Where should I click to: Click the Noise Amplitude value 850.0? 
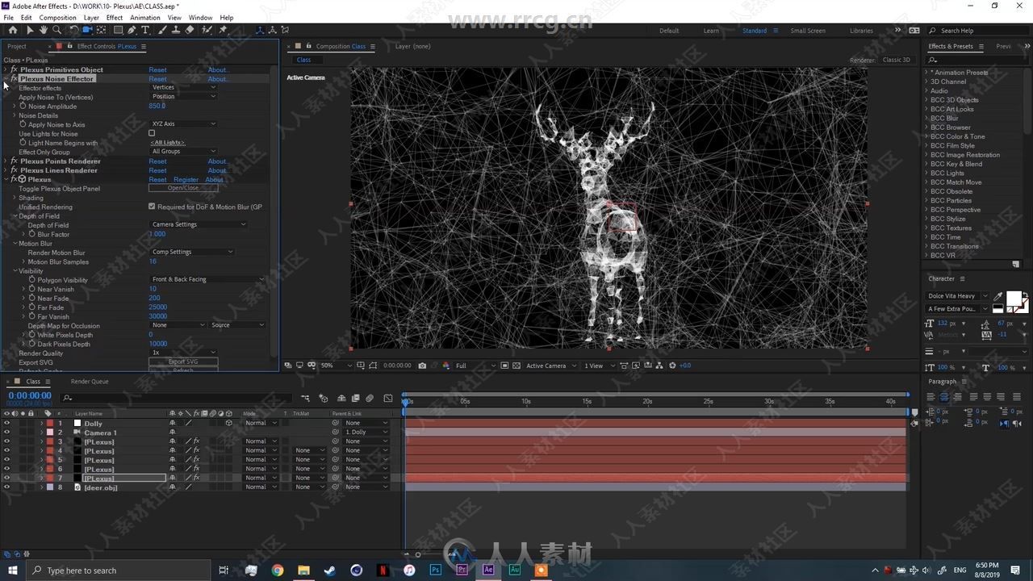click(x=157, y=106)
